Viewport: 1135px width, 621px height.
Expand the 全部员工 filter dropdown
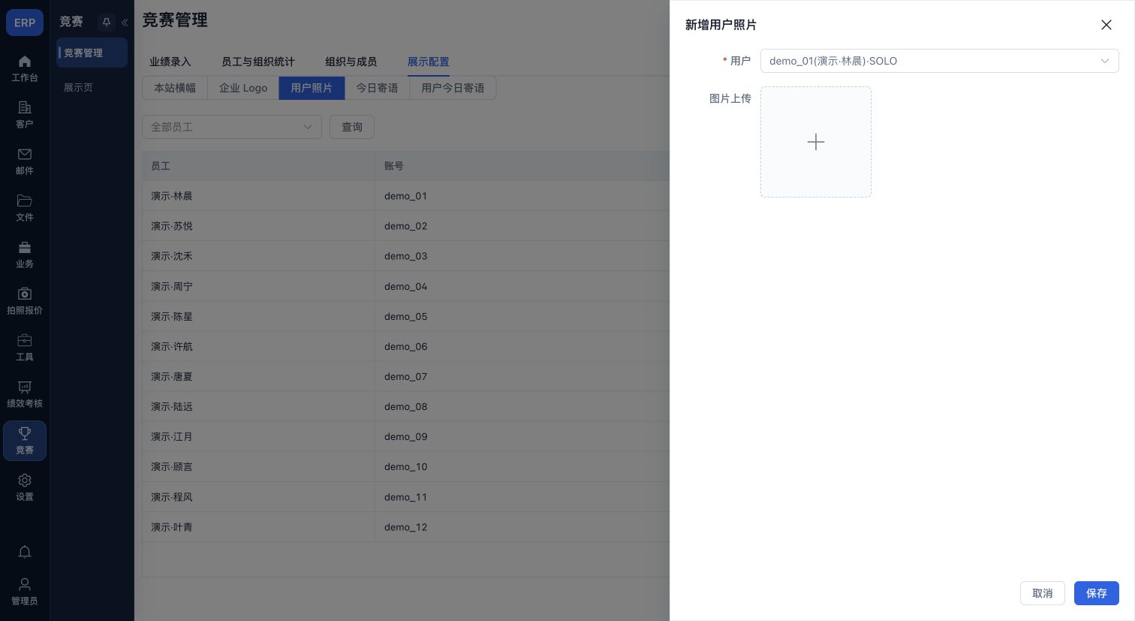pyautogui.click(x=232, y=127)
